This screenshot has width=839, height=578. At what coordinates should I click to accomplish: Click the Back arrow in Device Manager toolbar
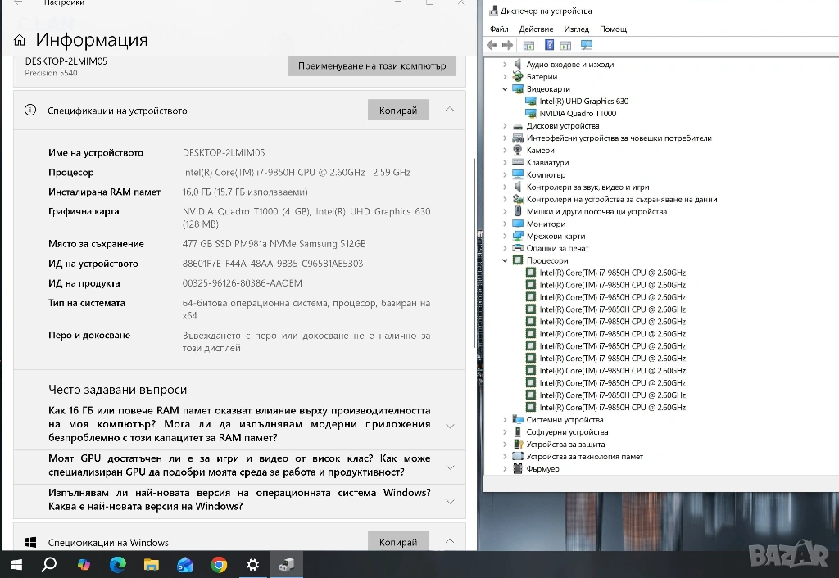pos(492,45)
